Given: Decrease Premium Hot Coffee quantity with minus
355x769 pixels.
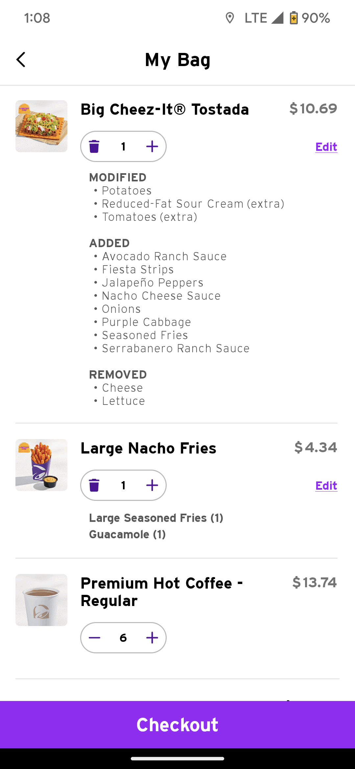Looking at the screenshot, I should (x=94, y=638).
